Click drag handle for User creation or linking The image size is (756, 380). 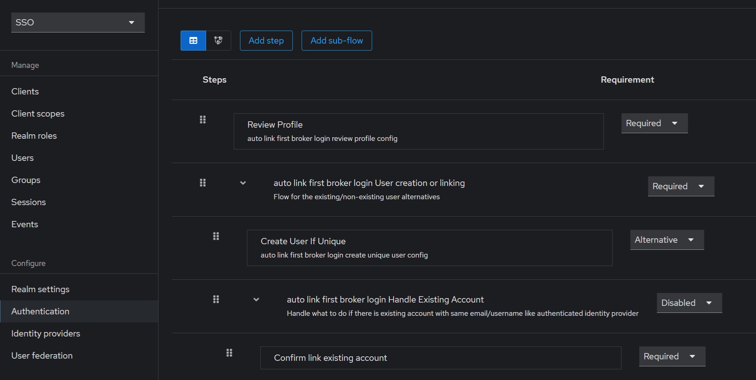(x=203, y=183)
